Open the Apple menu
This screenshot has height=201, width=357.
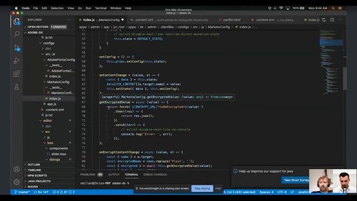click(x=16, y=8)
